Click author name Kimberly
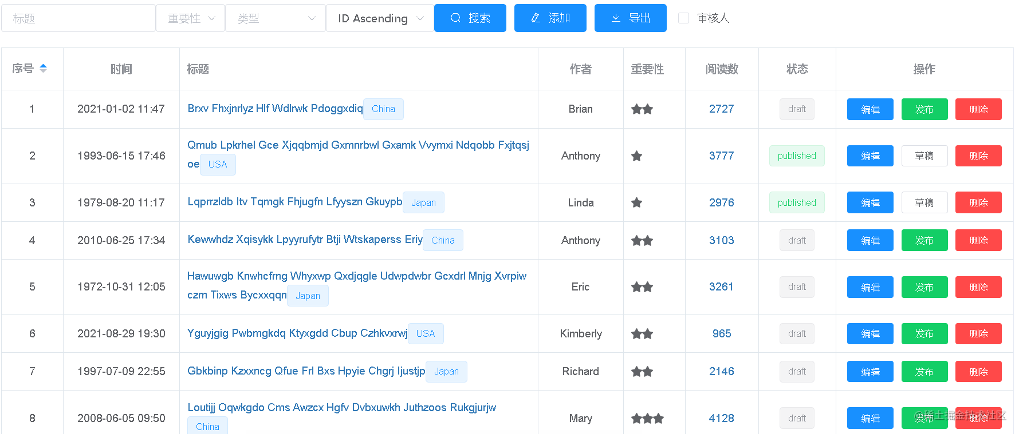Image resolution: width=1019 pixels, height=434 pixels. coord(581,334)
